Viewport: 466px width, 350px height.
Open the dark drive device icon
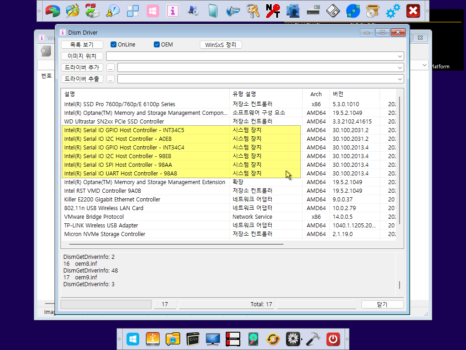(x=313, y=11)
